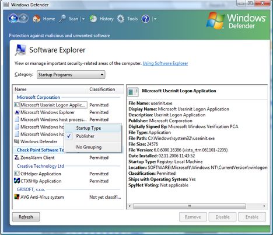Click the Microsoft Userinit Logon row icon
The image size is (273, 235).
click(x=17, y=105)
